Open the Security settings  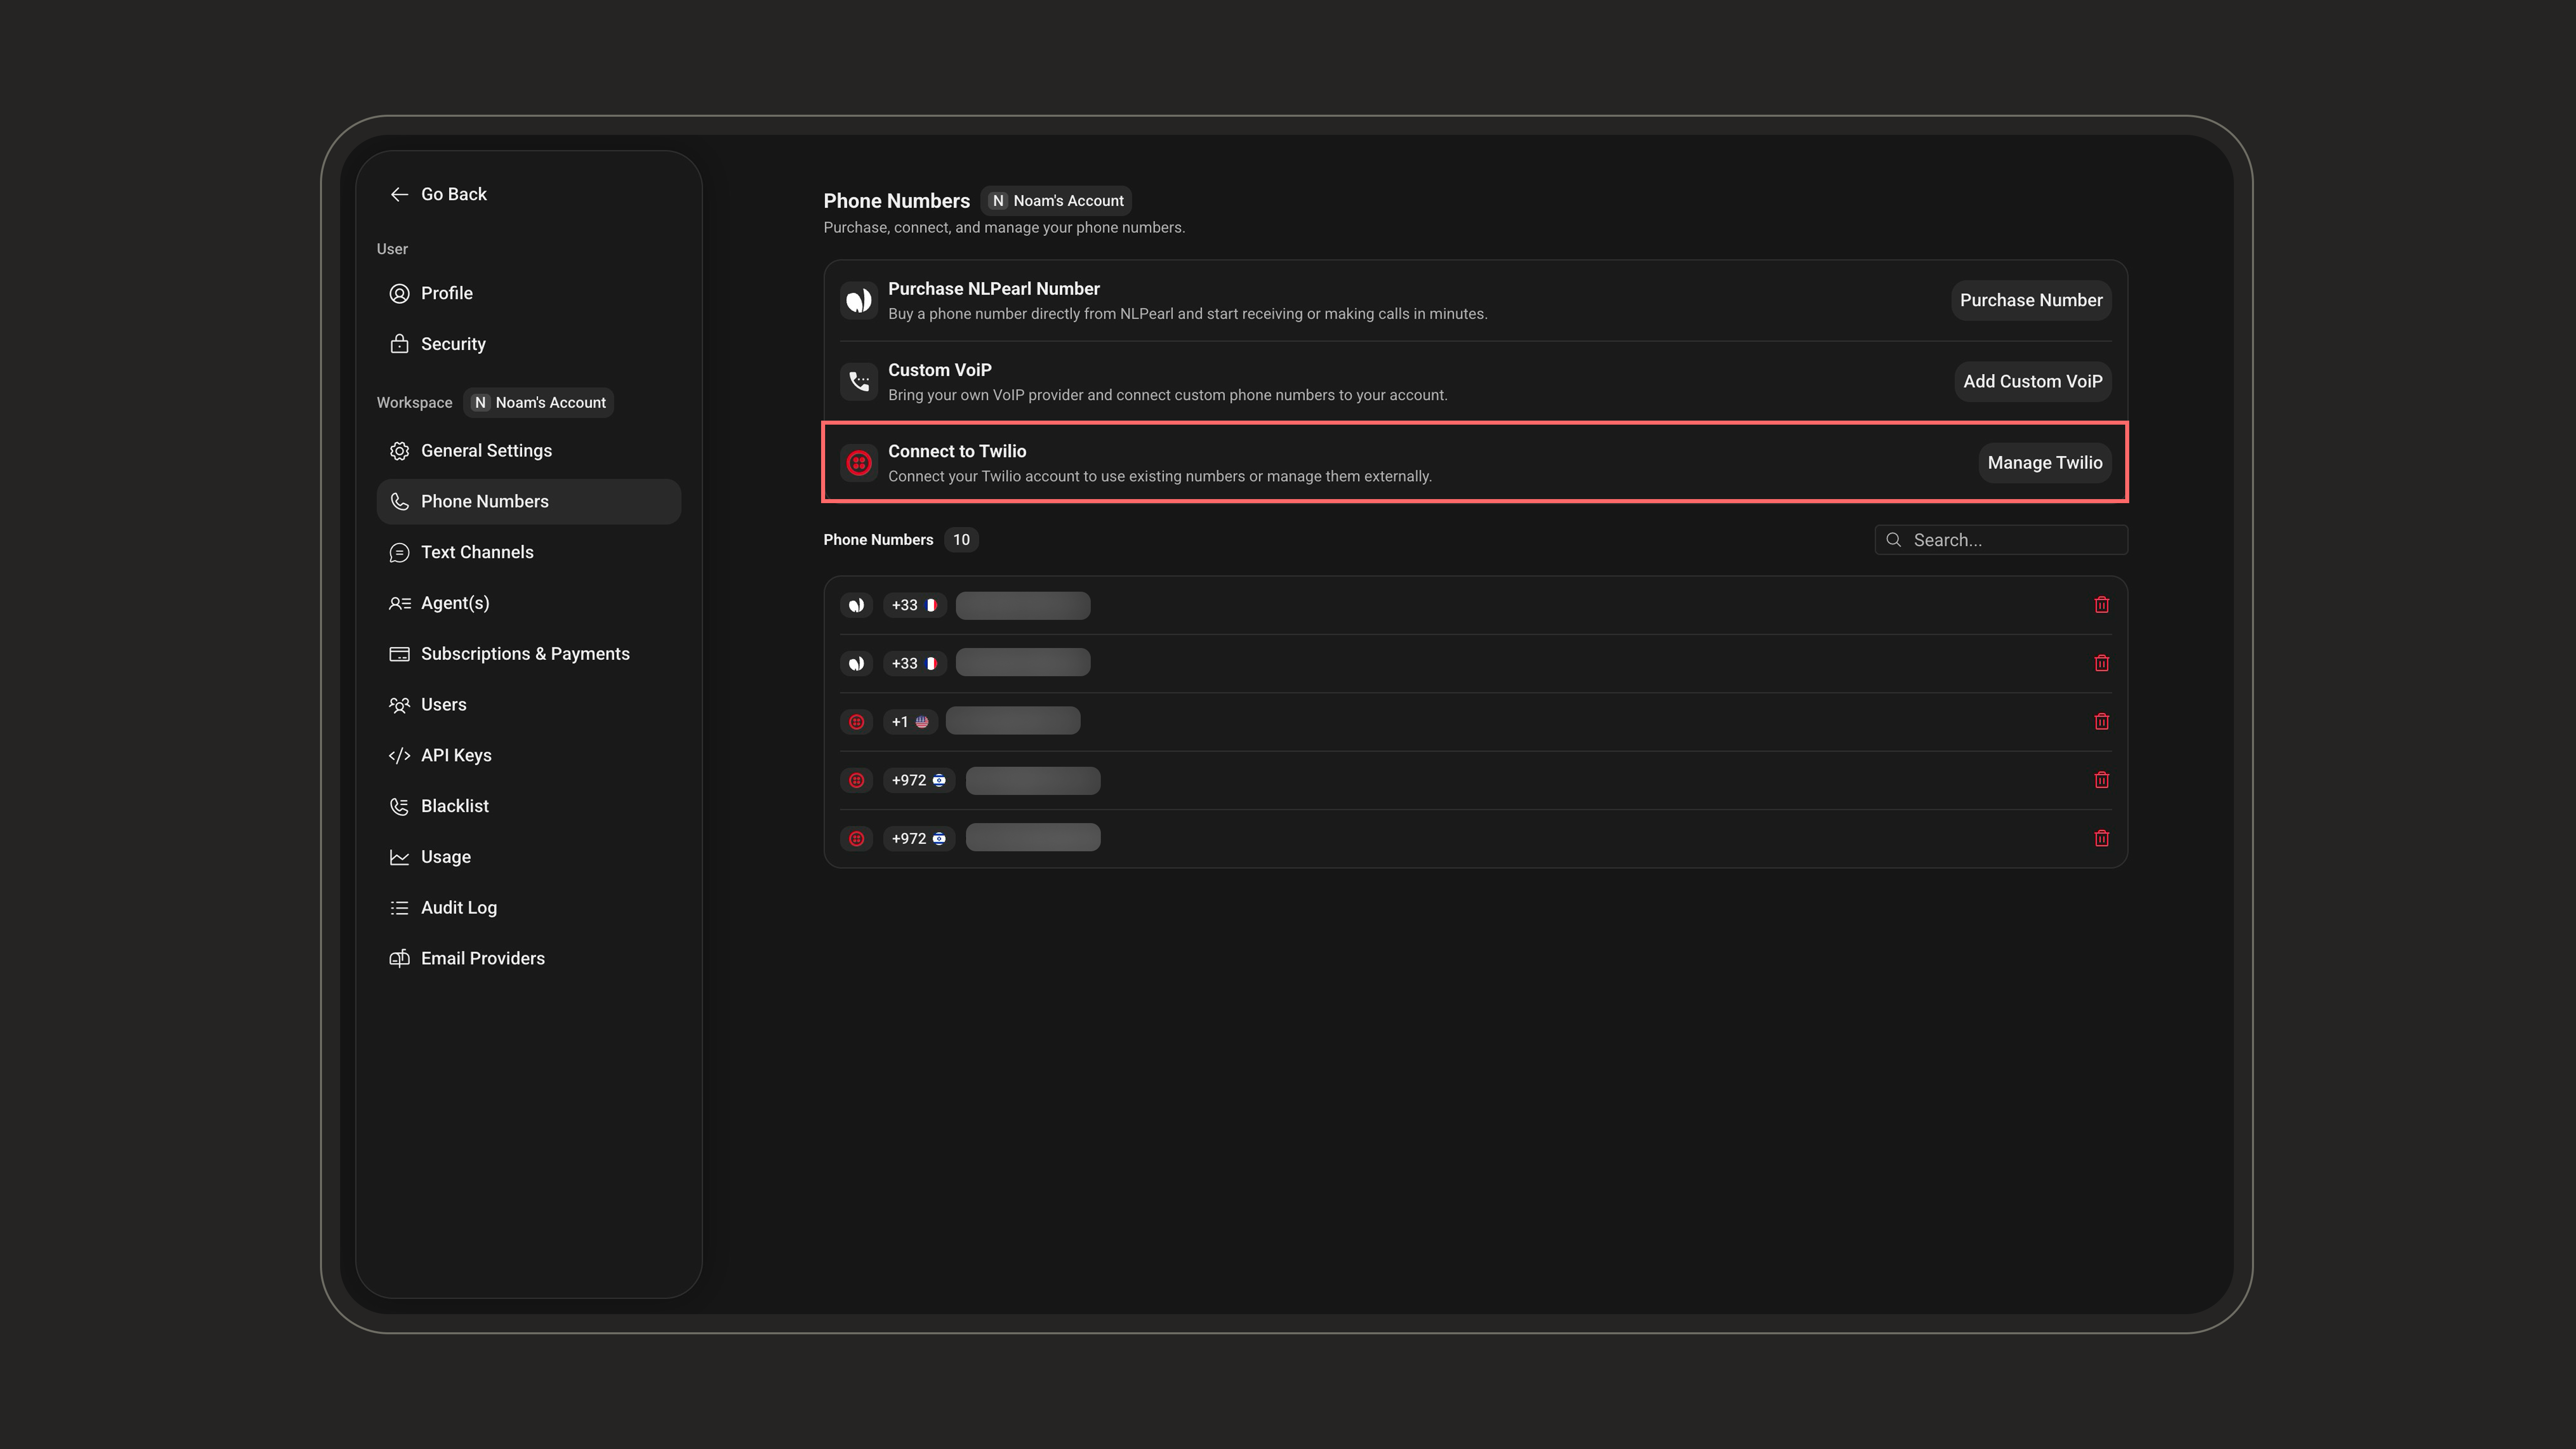click(x=528, y=344)
